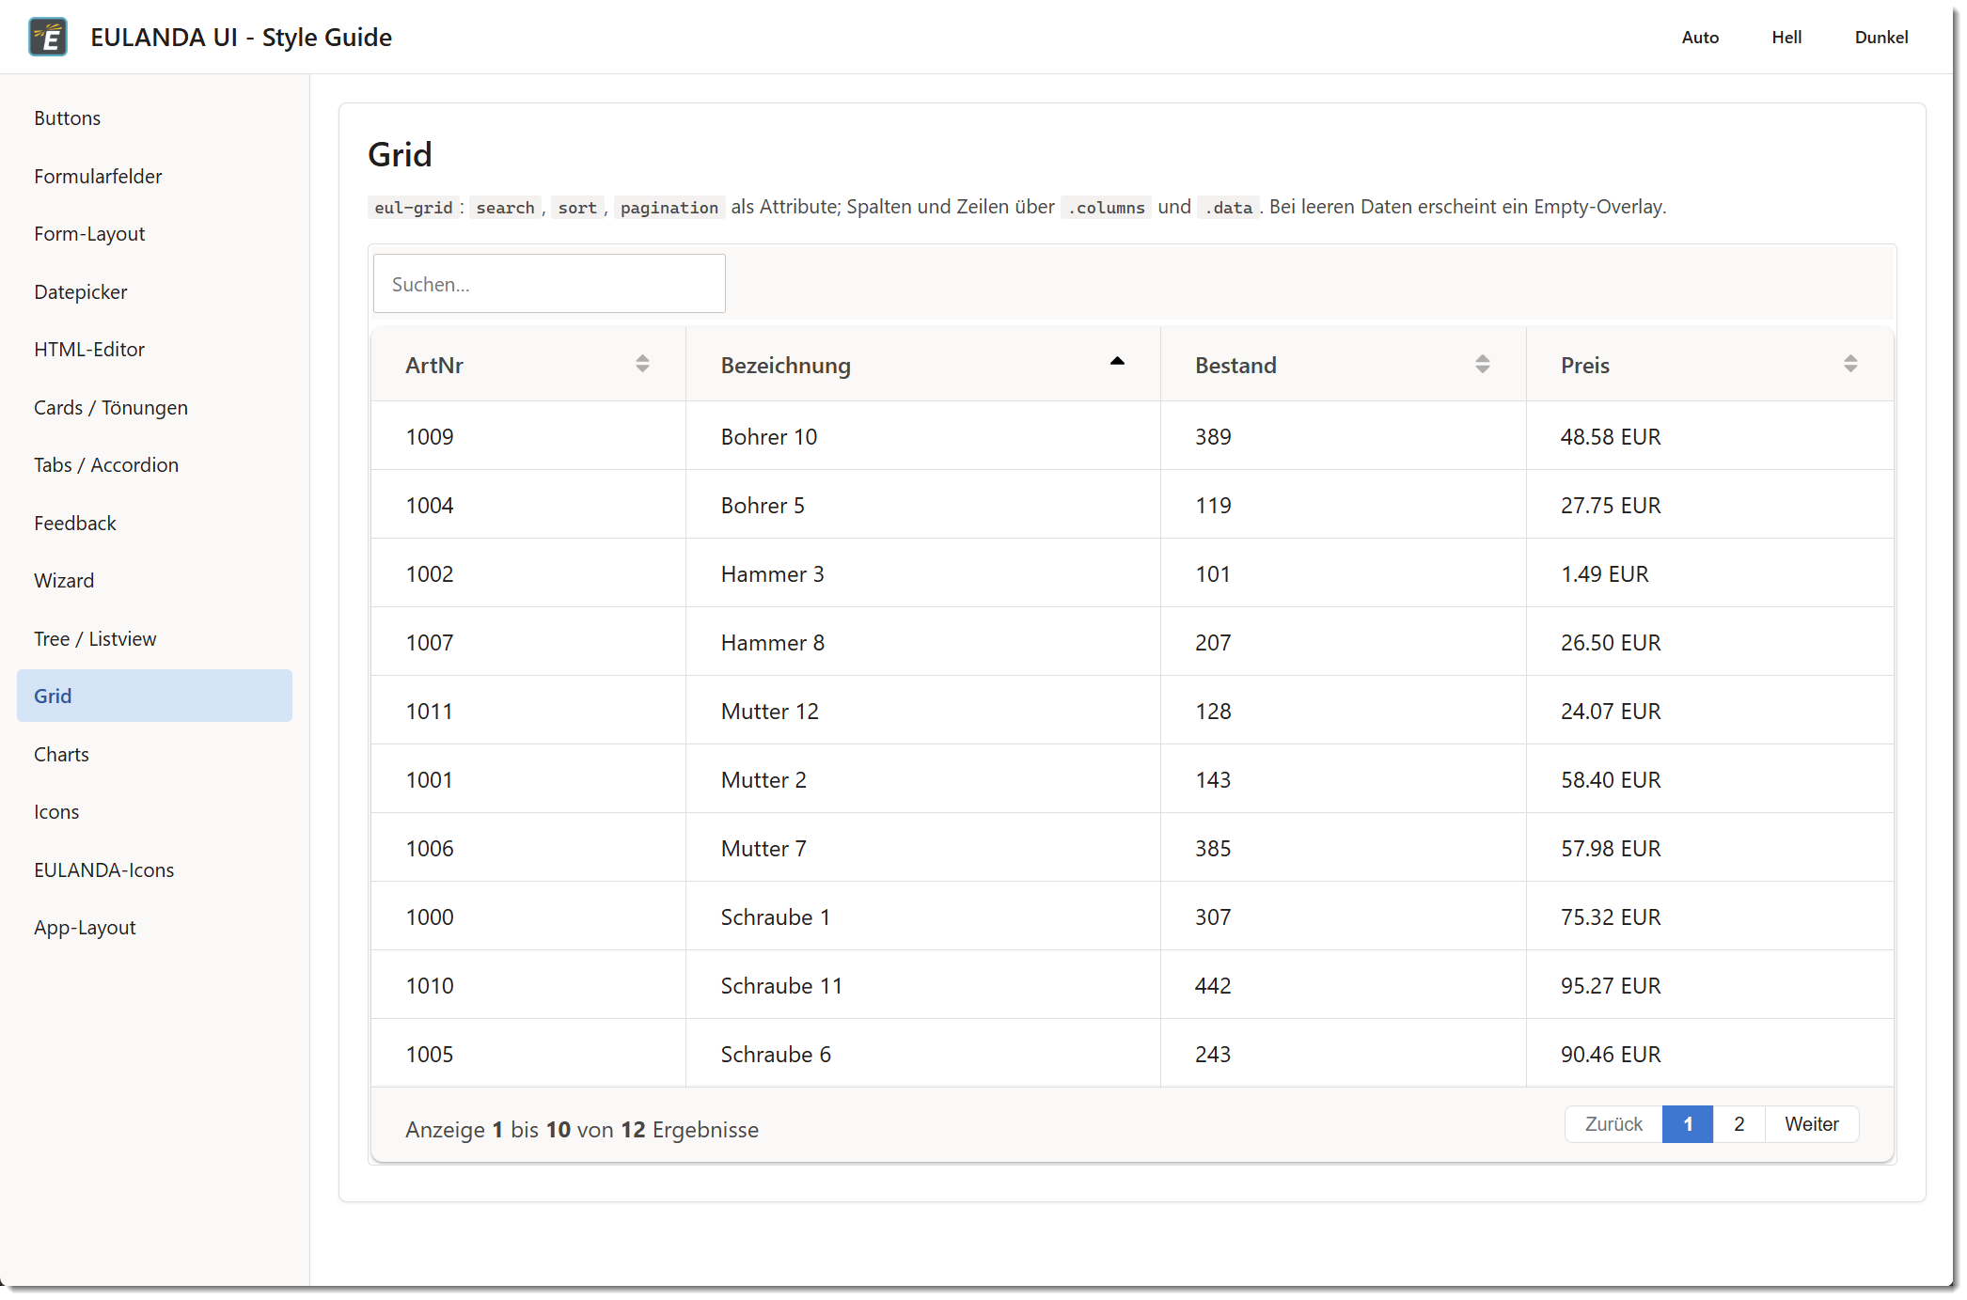1967x1300 pixels.
Task: Open the Feedback section
Action: point(154,524)
